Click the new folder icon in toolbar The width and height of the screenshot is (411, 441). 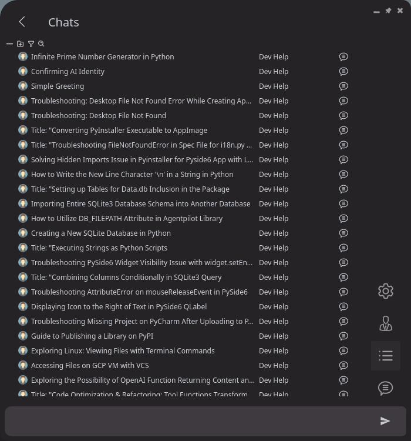click(x=20, y=44)
